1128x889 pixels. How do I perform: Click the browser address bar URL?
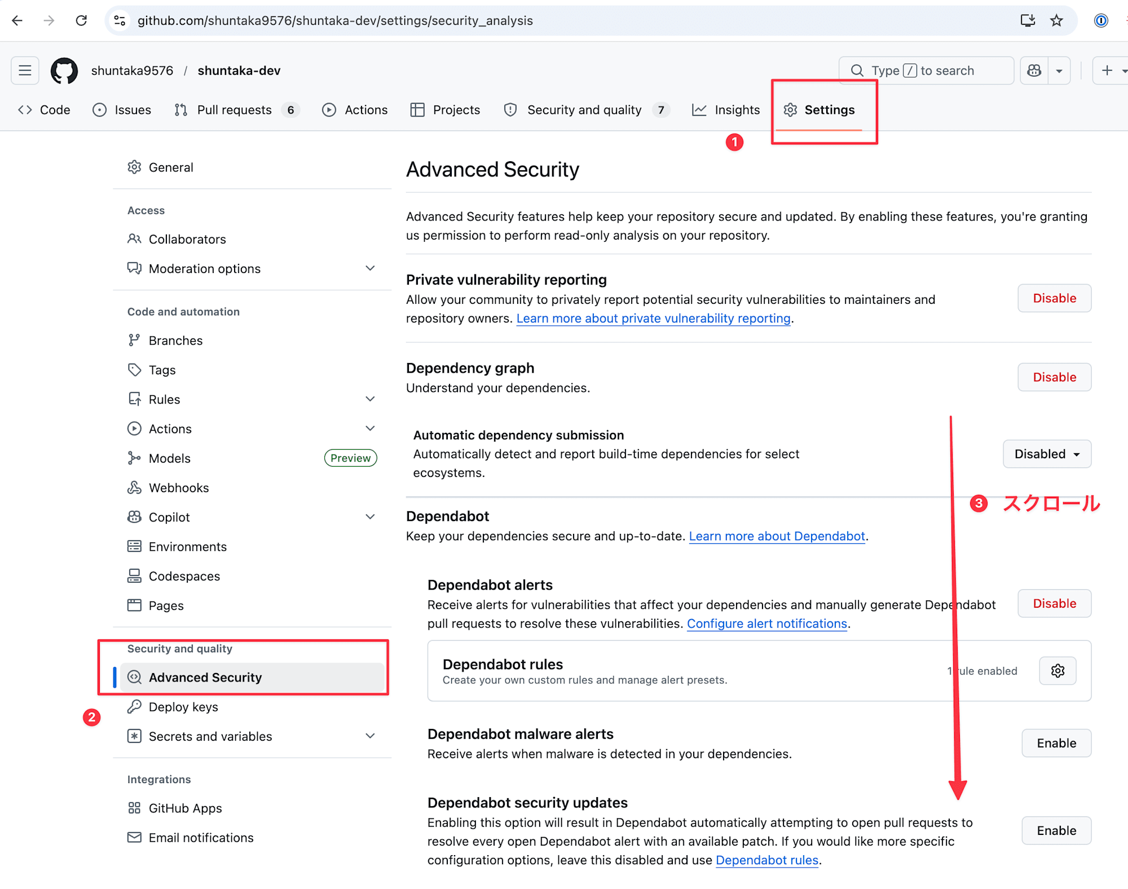[335, 21]
